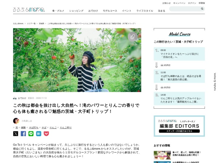
Task: Click the search magnifier icon
Action: point(202,9)
